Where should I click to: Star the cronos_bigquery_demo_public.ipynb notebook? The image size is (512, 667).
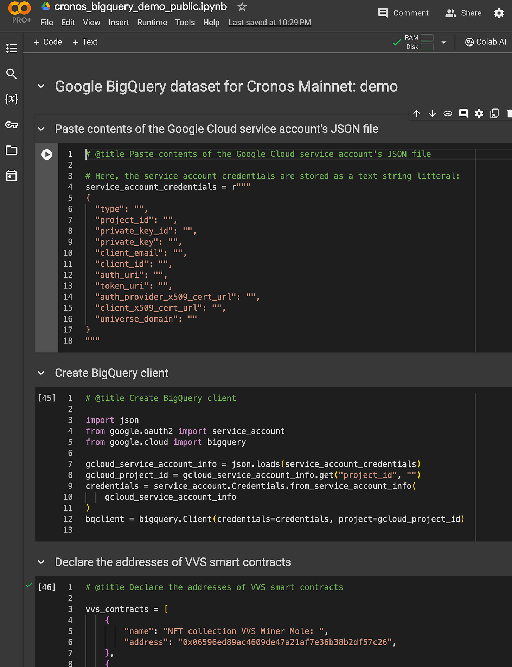pyautogui.click(x=242, y=7)
